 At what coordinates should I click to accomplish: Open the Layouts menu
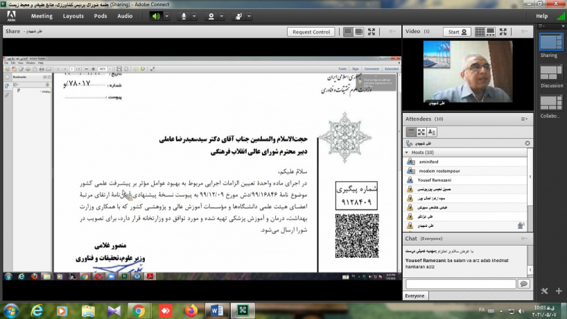pyautogui.click(x=73, y=15)
